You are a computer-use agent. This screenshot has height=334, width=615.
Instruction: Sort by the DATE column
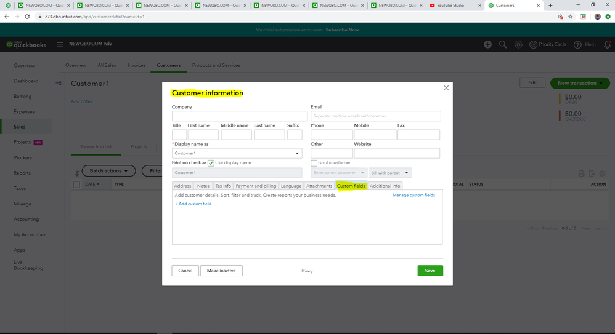tap(92, 184)
